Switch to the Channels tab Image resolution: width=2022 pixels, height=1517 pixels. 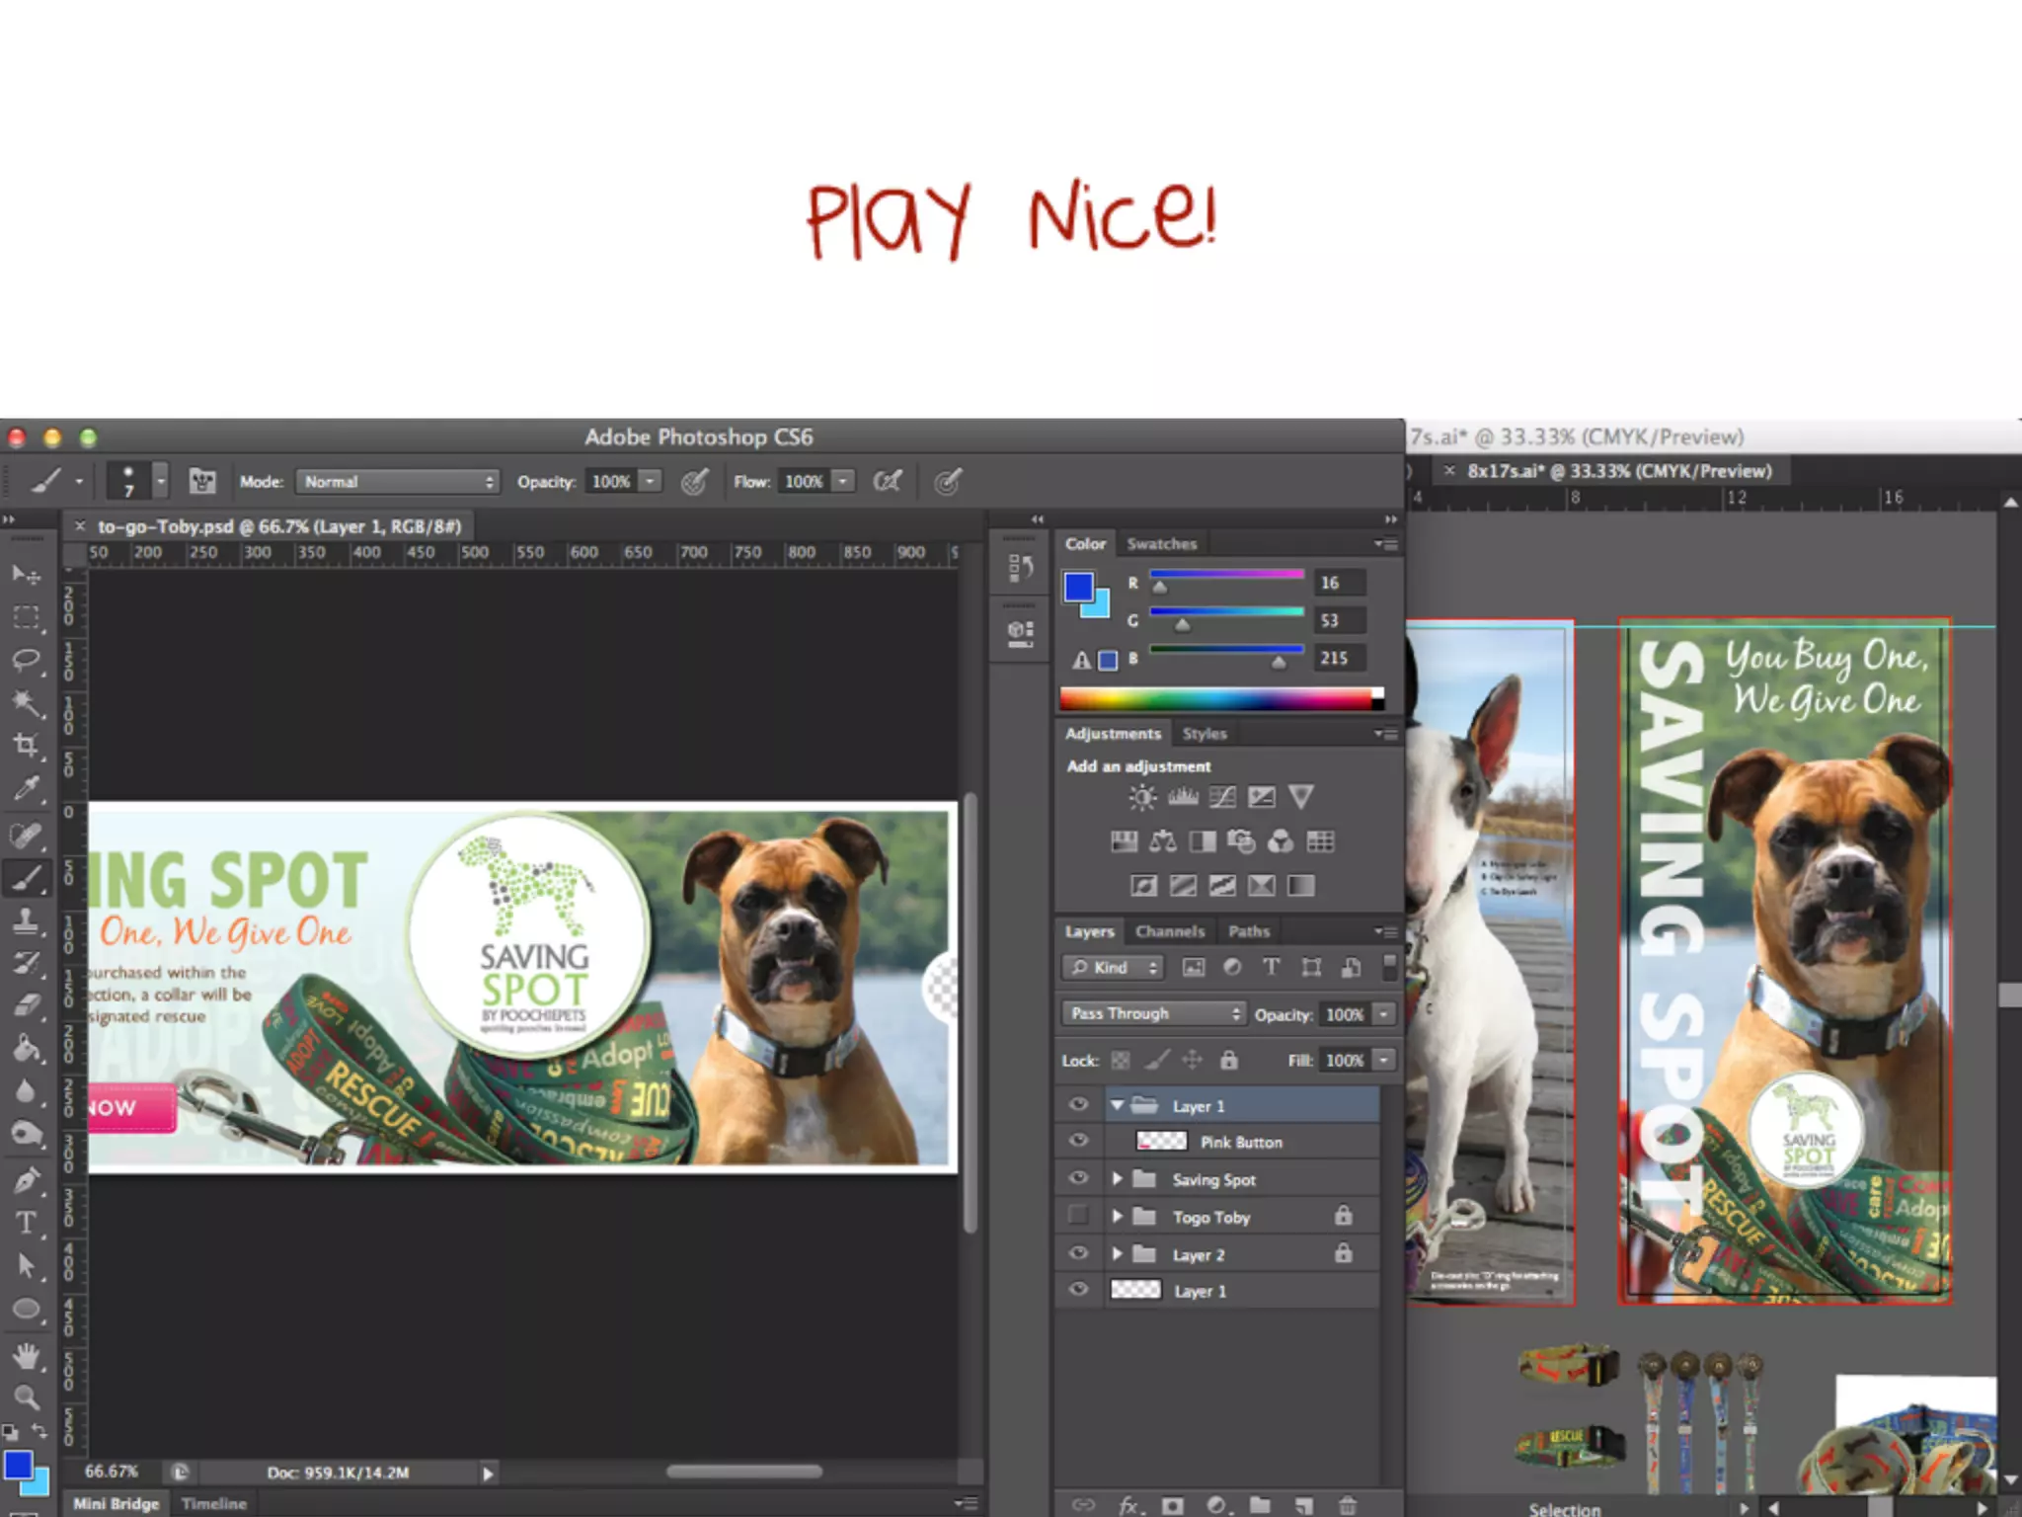tap(1169, 931)
